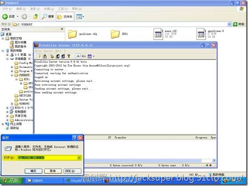Open the FileZilla sort-order dropdown arrow
248x186 pixels.
[94, 56]
